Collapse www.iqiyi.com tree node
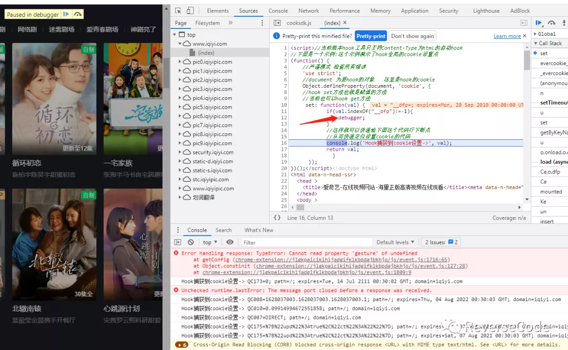This screenshot has width=568, height=350. point(180,44)
